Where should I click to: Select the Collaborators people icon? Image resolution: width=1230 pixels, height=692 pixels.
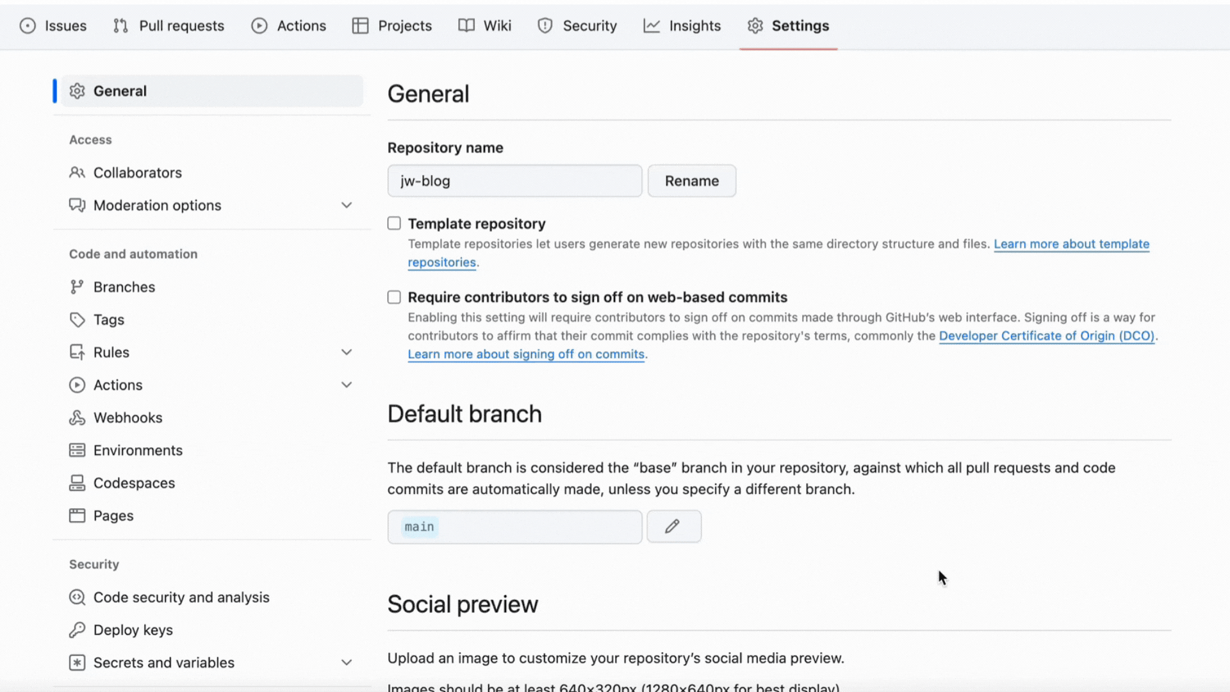[x=77, y=172]
